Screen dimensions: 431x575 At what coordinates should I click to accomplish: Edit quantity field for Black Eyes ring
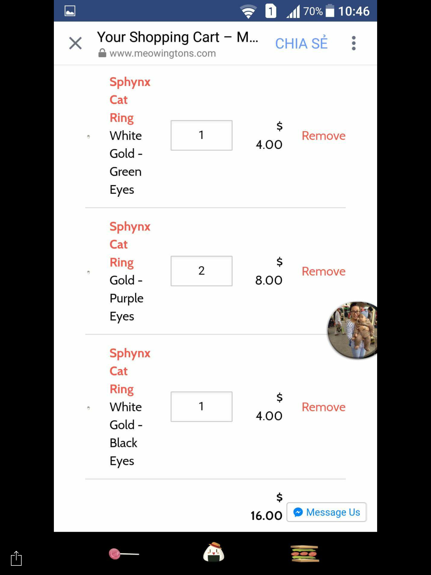point(201,407)
